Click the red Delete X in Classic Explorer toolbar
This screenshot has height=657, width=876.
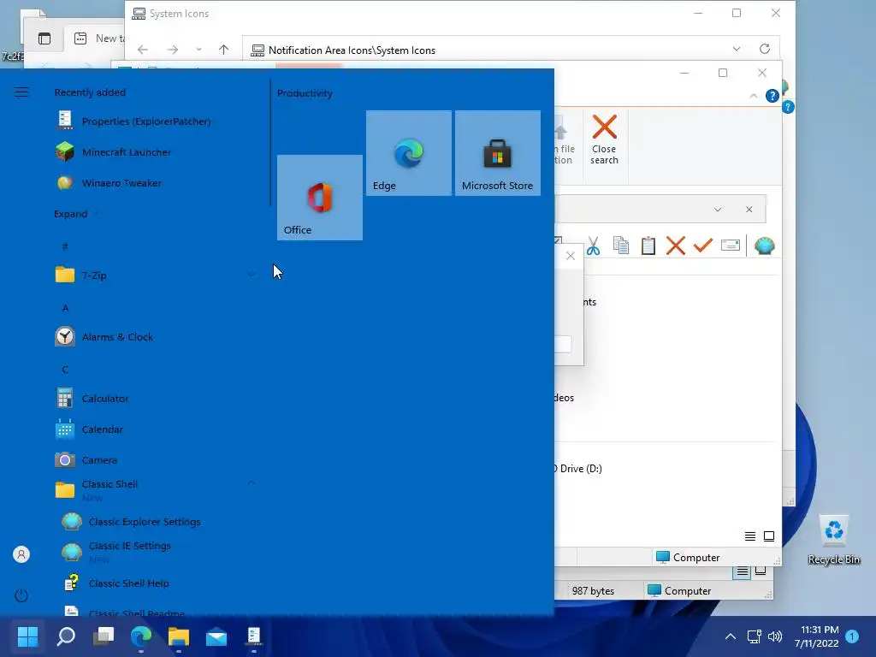coord(676,246)
